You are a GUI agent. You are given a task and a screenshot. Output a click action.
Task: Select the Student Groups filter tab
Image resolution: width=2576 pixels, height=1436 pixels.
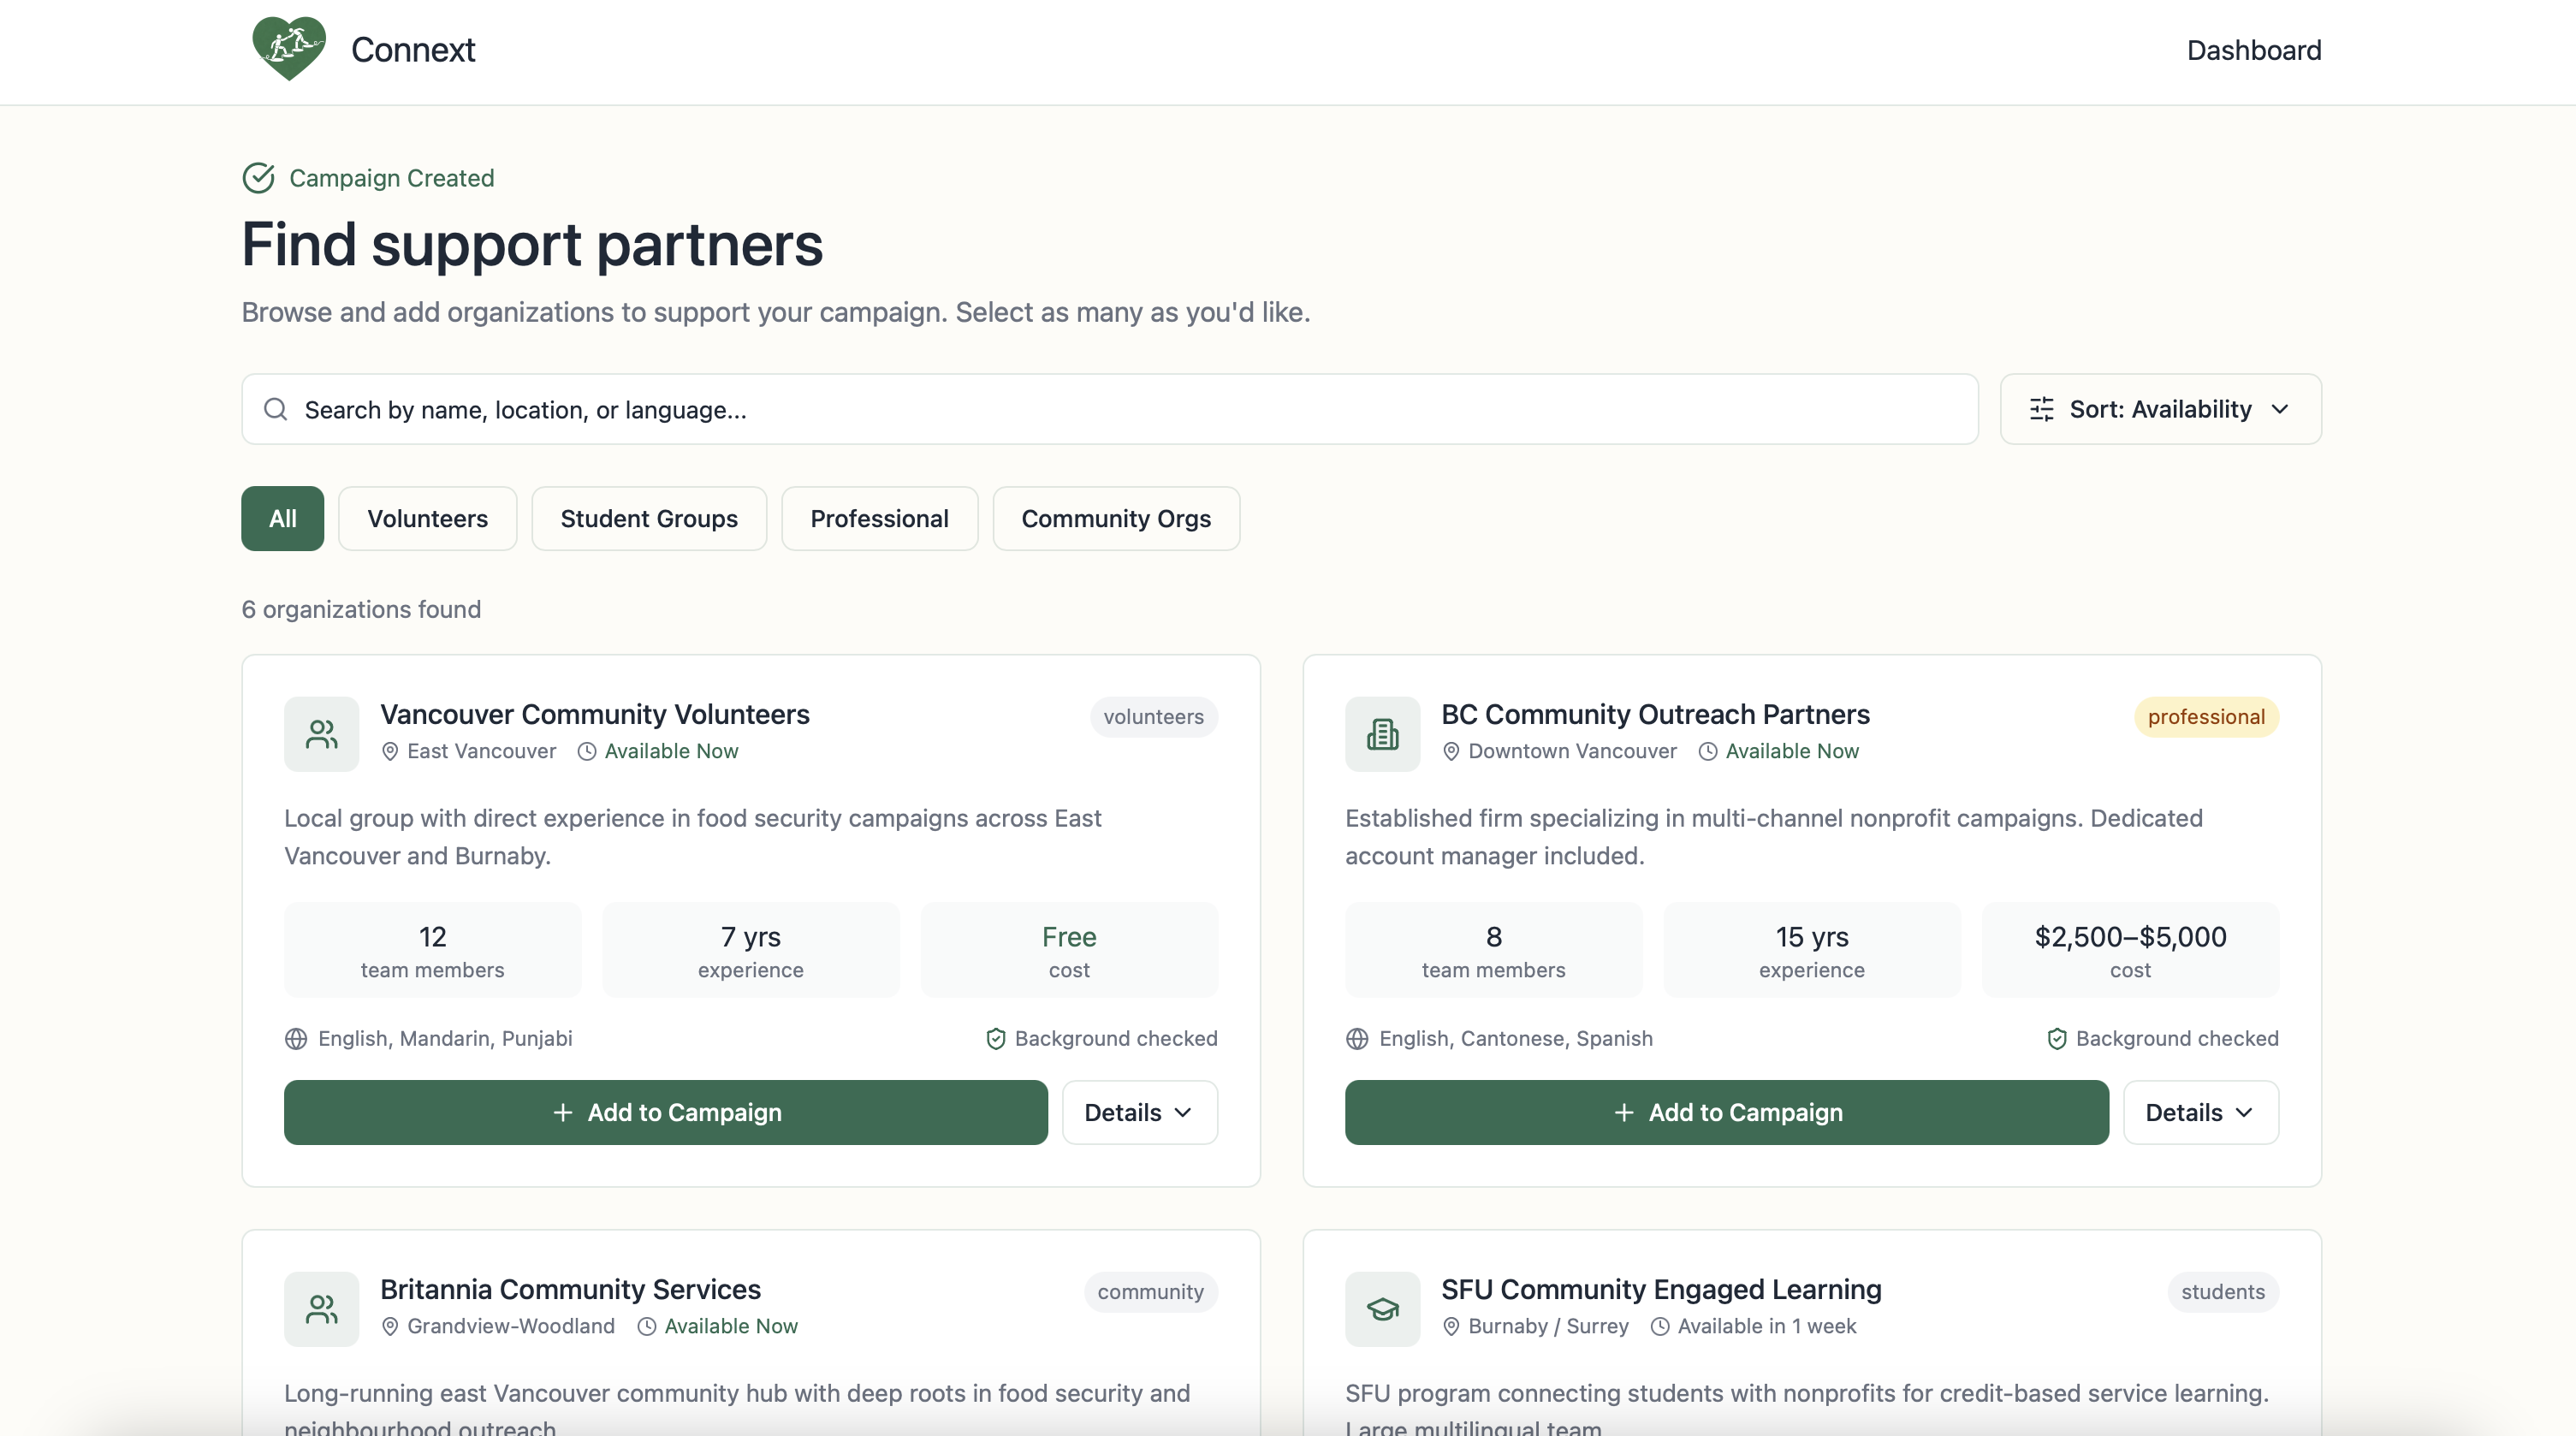[649, 518]
